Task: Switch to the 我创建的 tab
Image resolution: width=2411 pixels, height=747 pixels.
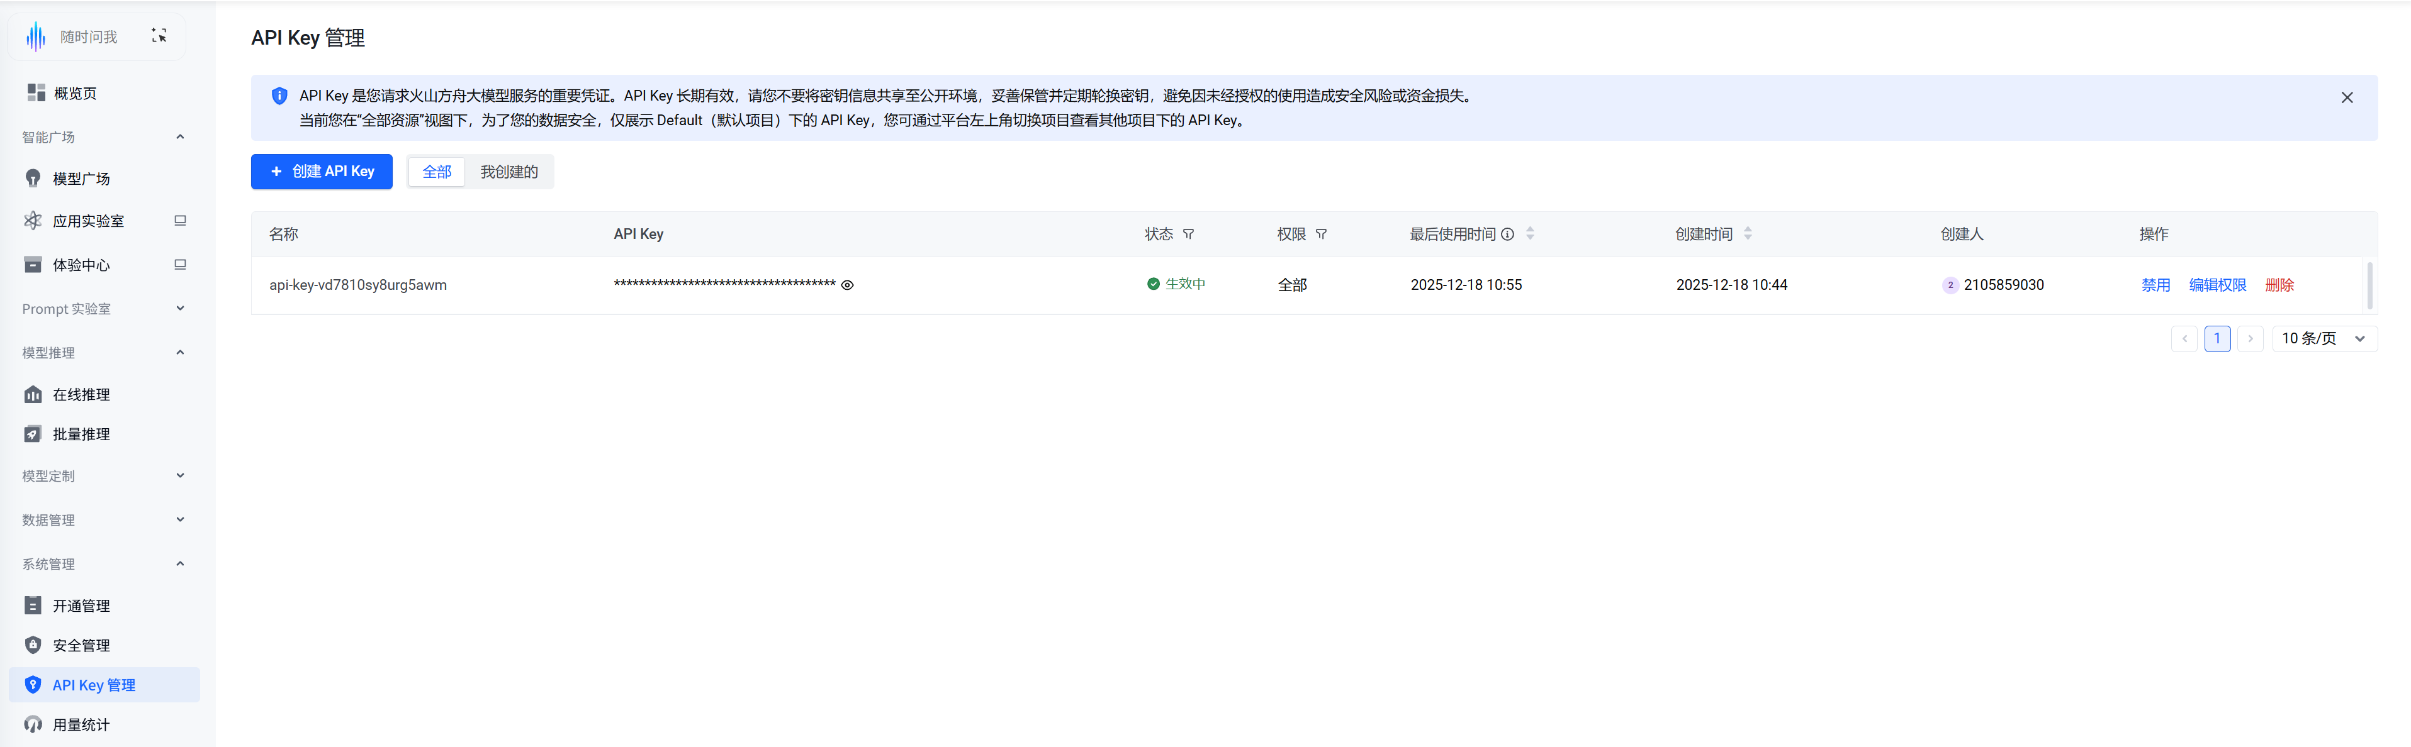Action: pyautogui.click(x=509, y=172)
